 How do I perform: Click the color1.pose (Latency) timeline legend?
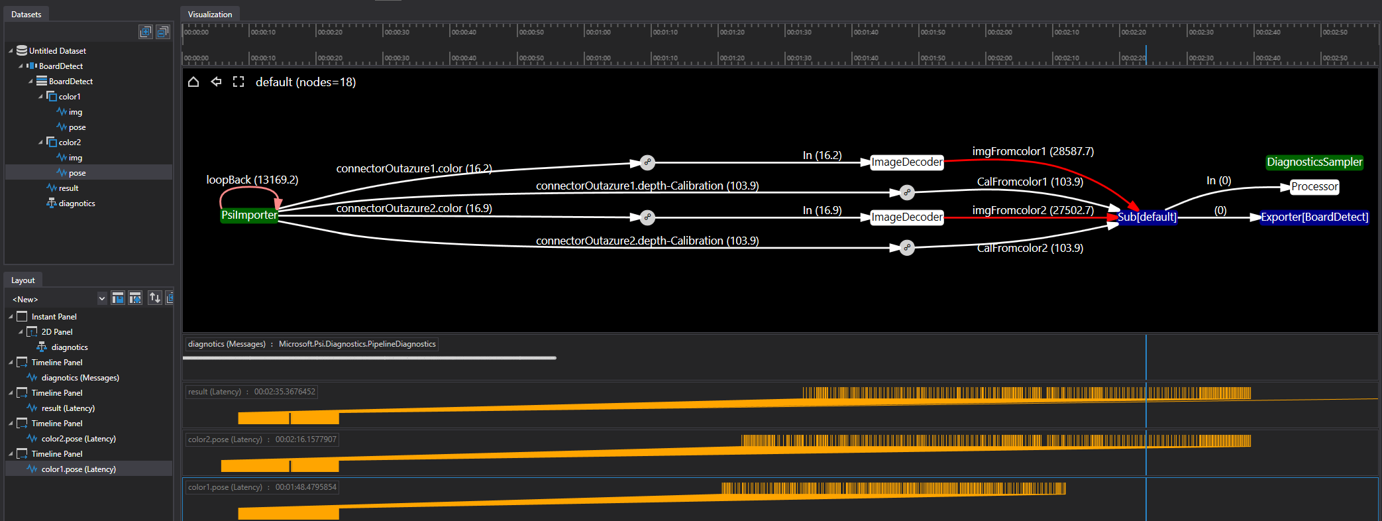(x=262, y=487)
